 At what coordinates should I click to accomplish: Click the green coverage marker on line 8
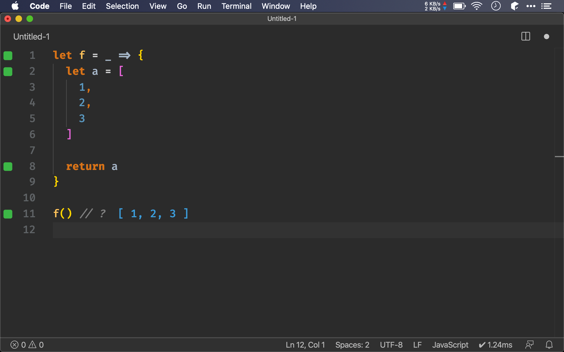[8, 166]
